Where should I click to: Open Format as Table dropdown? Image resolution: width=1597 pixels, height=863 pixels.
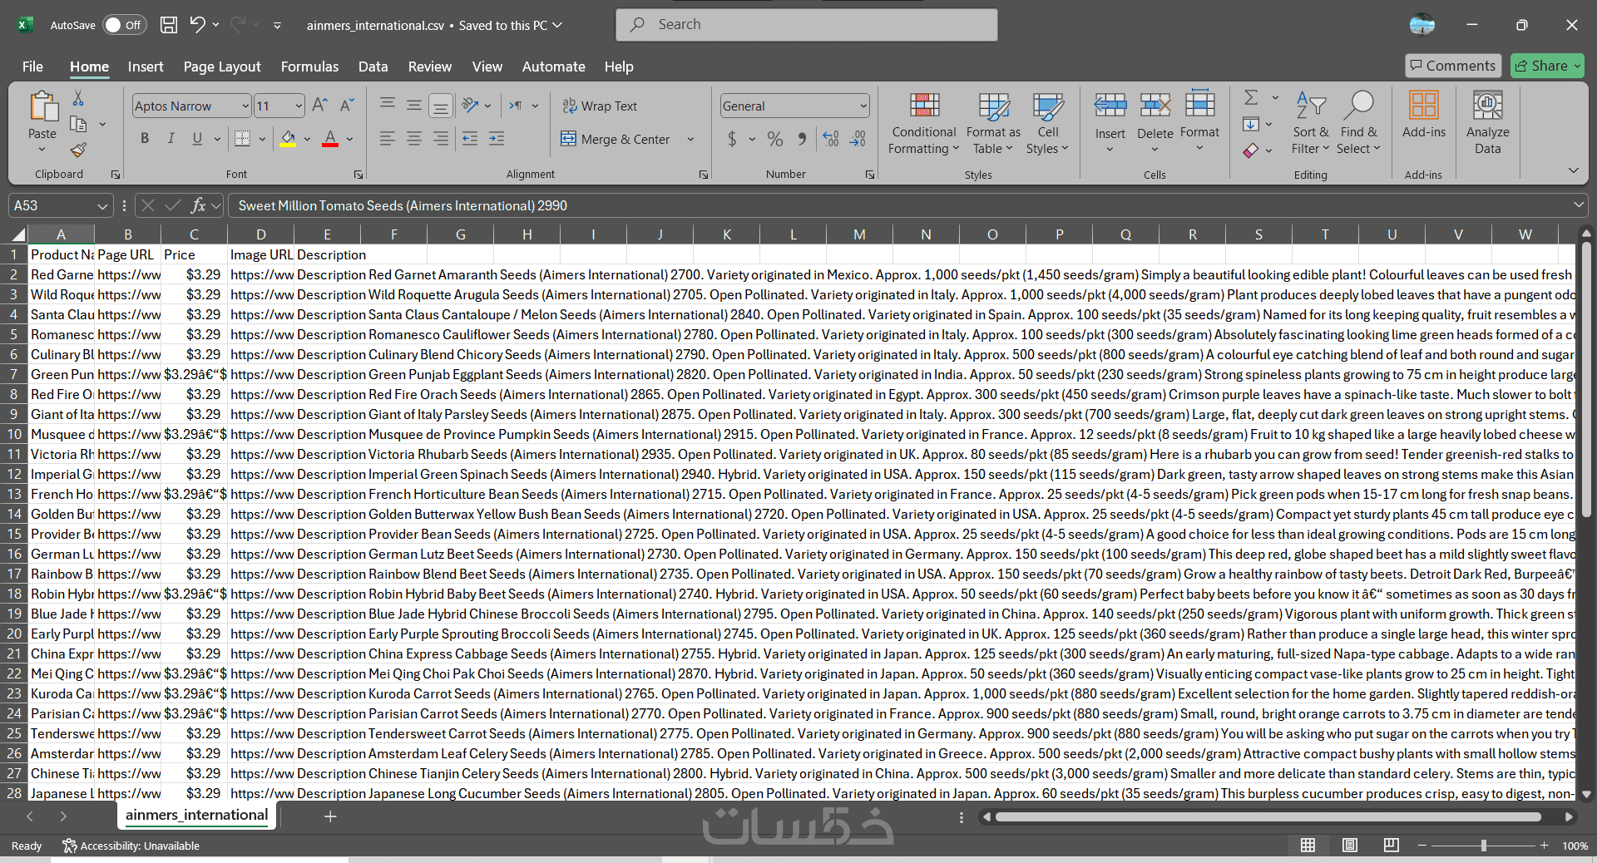click(993, 123)
